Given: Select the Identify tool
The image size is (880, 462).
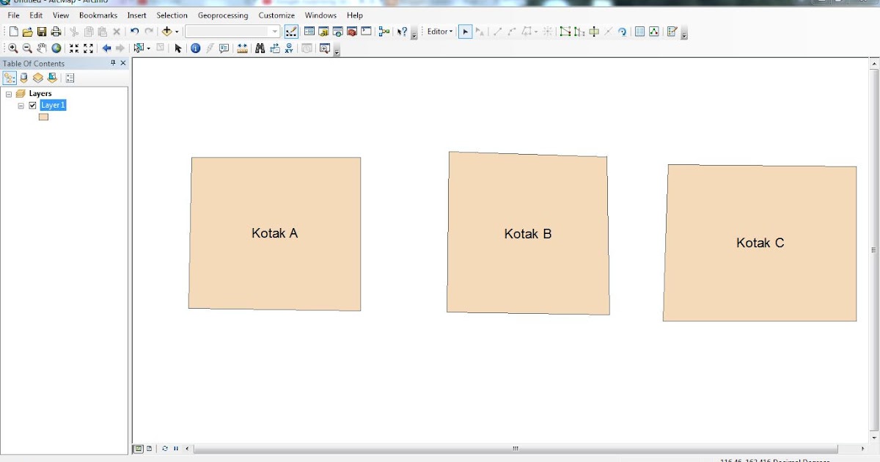Looking at the screenshot, I should (195, 48).
